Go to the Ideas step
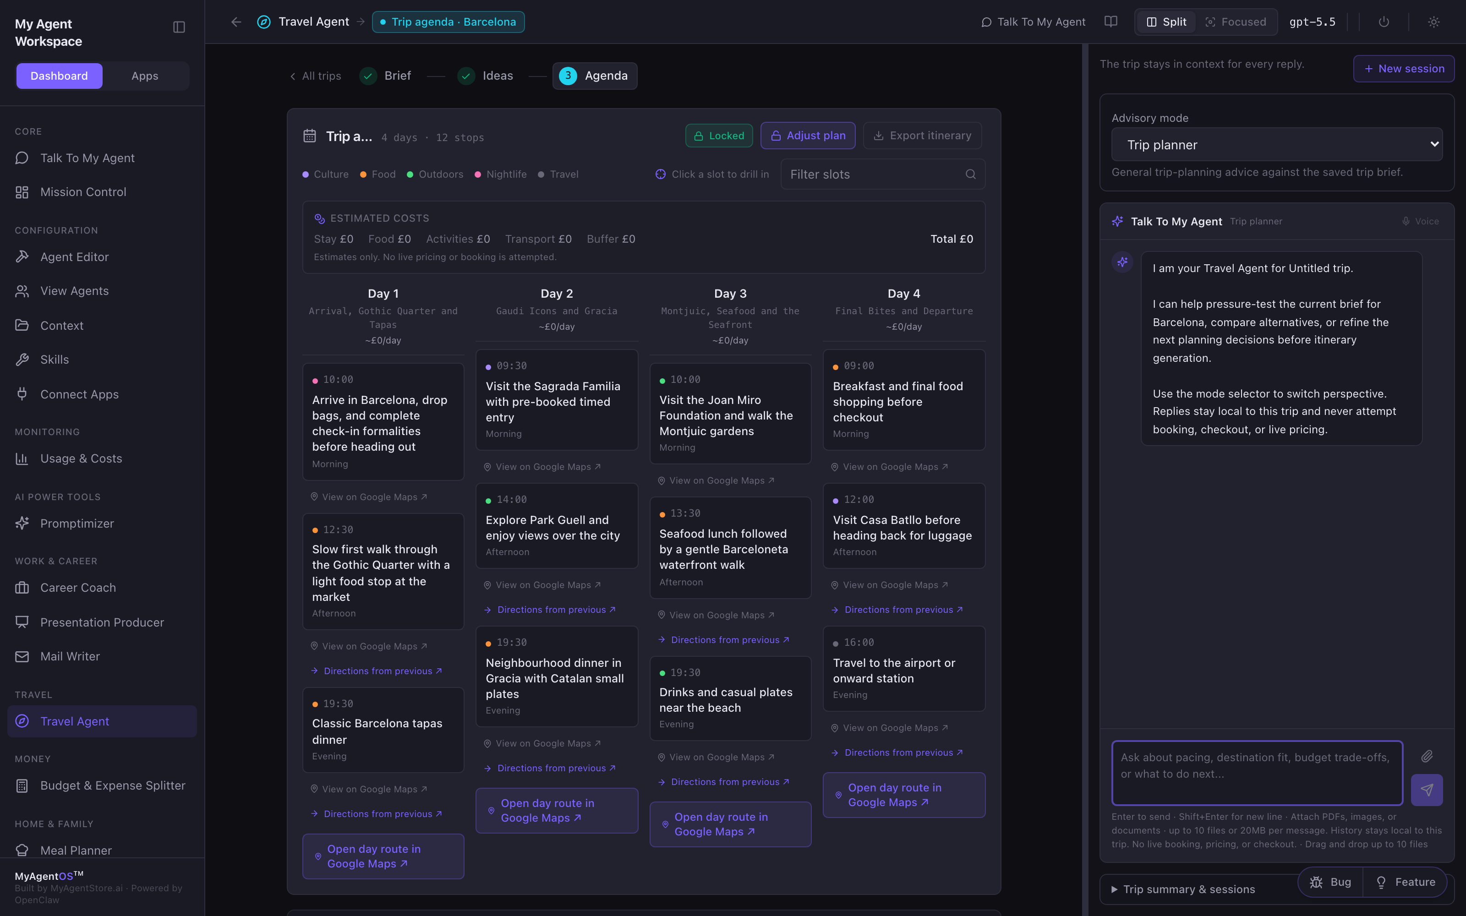The width and height of the screenshot is (1466, 916). coord(485,76)
